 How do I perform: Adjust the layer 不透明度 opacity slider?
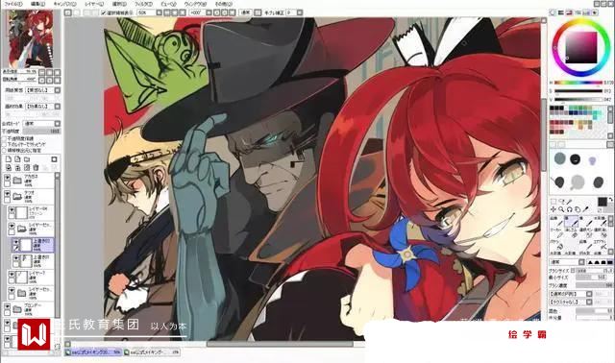[x=41, y=132]
